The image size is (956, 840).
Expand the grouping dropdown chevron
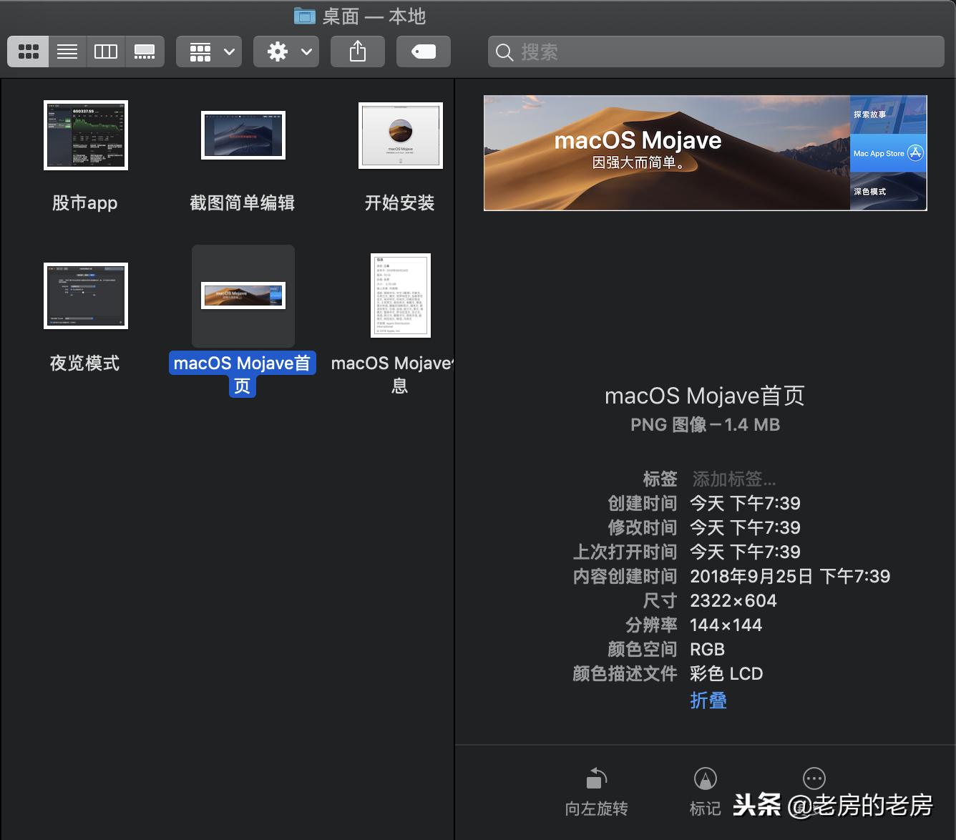pos(228,51)
